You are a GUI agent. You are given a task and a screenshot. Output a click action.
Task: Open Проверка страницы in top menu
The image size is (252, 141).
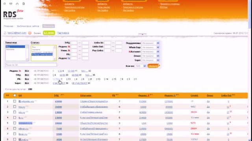[x=170, y=4]
